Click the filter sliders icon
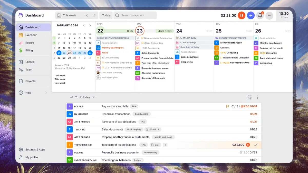308x173 pixels. click(x=249, y=97)
